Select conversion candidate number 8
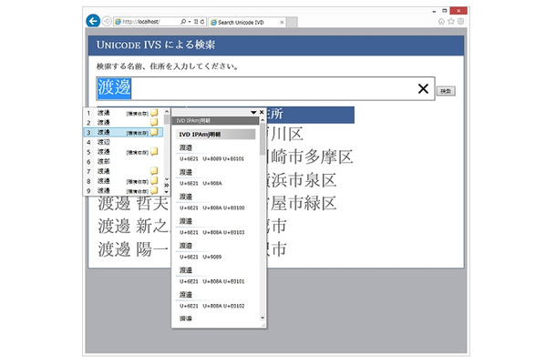 coord(124,181)
